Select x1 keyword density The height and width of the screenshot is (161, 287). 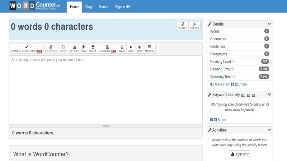[243, 95]
